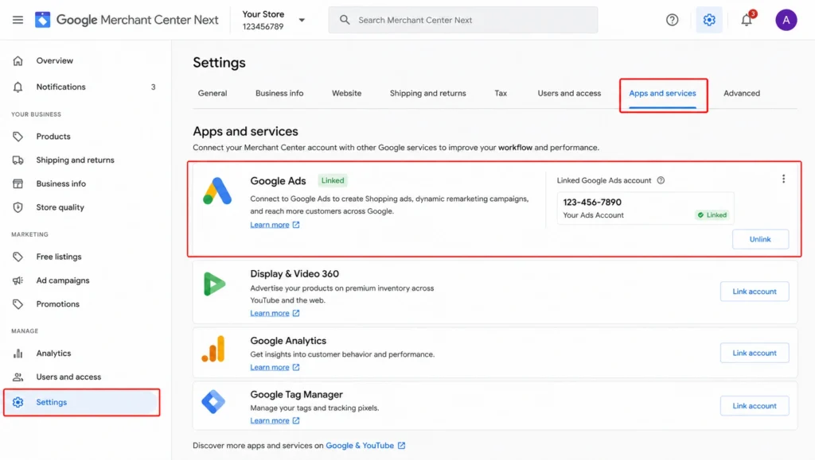Click the Users and access people icon
The height and width of the screenshot is (460, 815).
click(x=18, y=377)
